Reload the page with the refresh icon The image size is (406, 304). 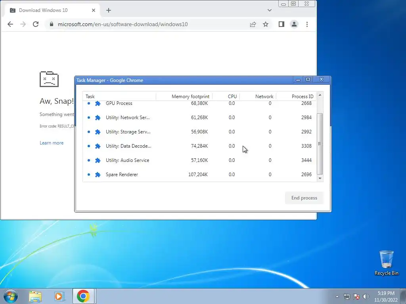tap(36, 24)
